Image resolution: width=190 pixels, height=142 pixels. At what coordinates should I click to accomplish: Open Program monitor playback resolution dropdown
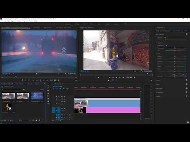pos(135,71)
